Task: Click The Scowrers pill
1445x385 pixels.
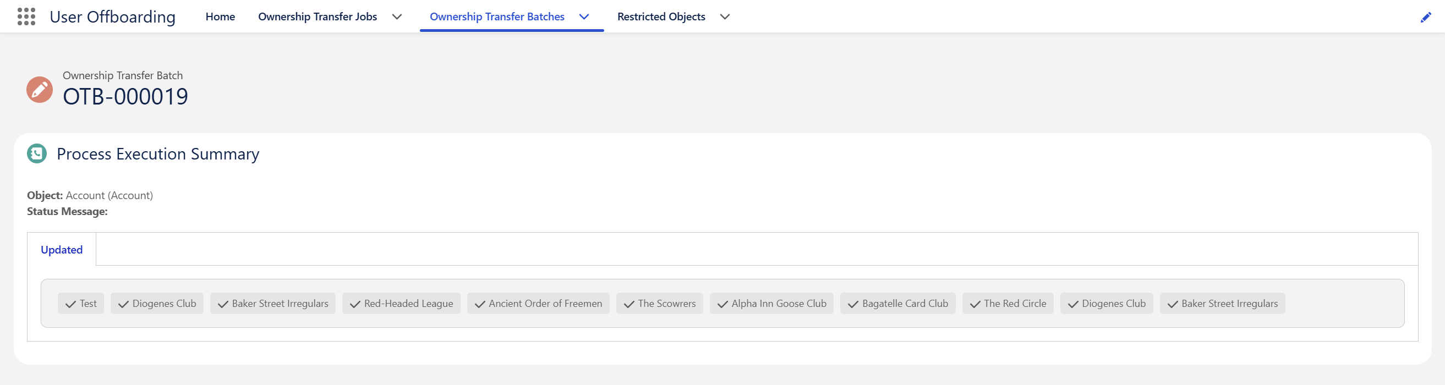Action: click(x=659, y=304)
